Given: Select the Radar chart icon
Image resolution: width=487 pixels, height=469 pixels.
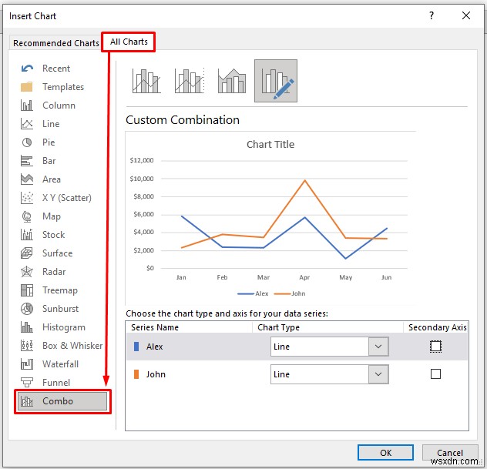Looking at the screenshot, I should 27,272.
